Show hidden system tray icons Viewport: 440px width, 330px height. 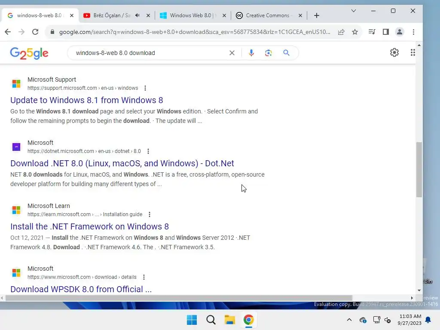tap(349, 320)
